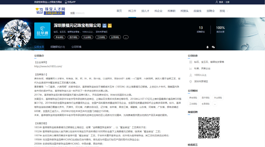Click the 13 recruiting positions count
Screen dimensions: 265x147
[x=201, y=28]
